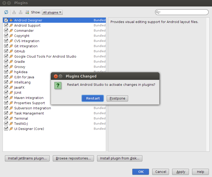Click the Subversion Integration plugin icon

11,108
